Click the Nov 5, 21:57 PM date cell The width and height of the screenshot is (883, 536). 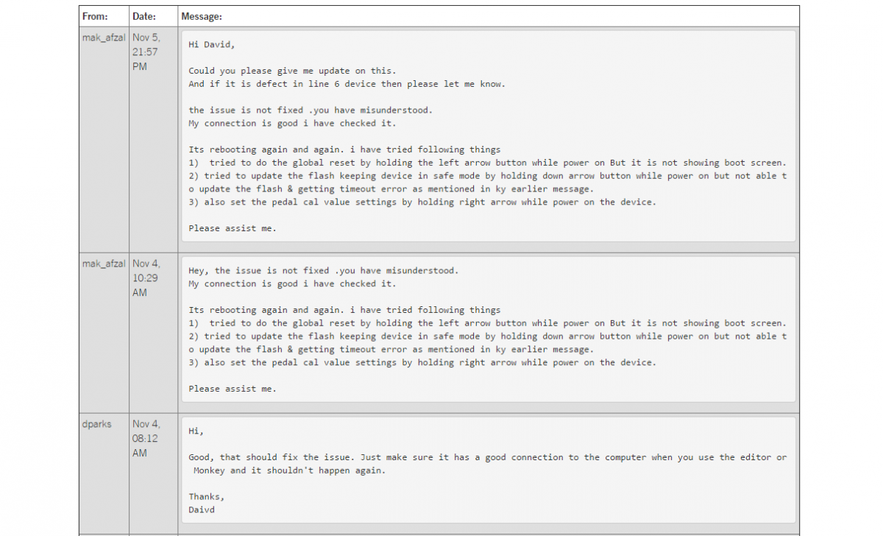coord(146,52)
